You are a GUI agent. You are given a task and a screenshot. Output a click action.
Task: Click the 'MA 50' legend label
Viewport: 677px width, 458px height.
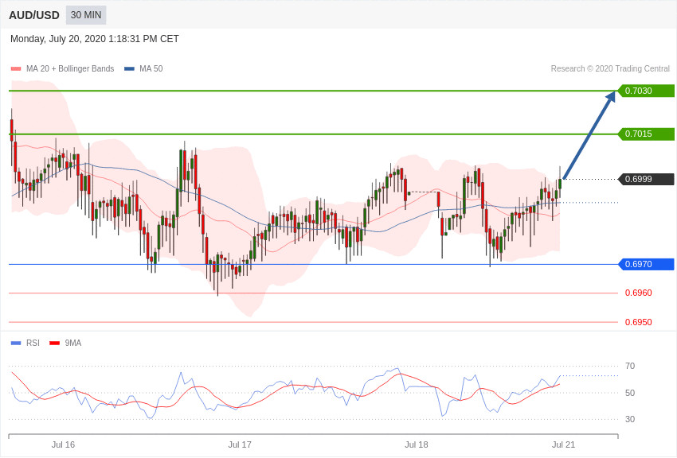pyautogui.click(x=151, y=68)
